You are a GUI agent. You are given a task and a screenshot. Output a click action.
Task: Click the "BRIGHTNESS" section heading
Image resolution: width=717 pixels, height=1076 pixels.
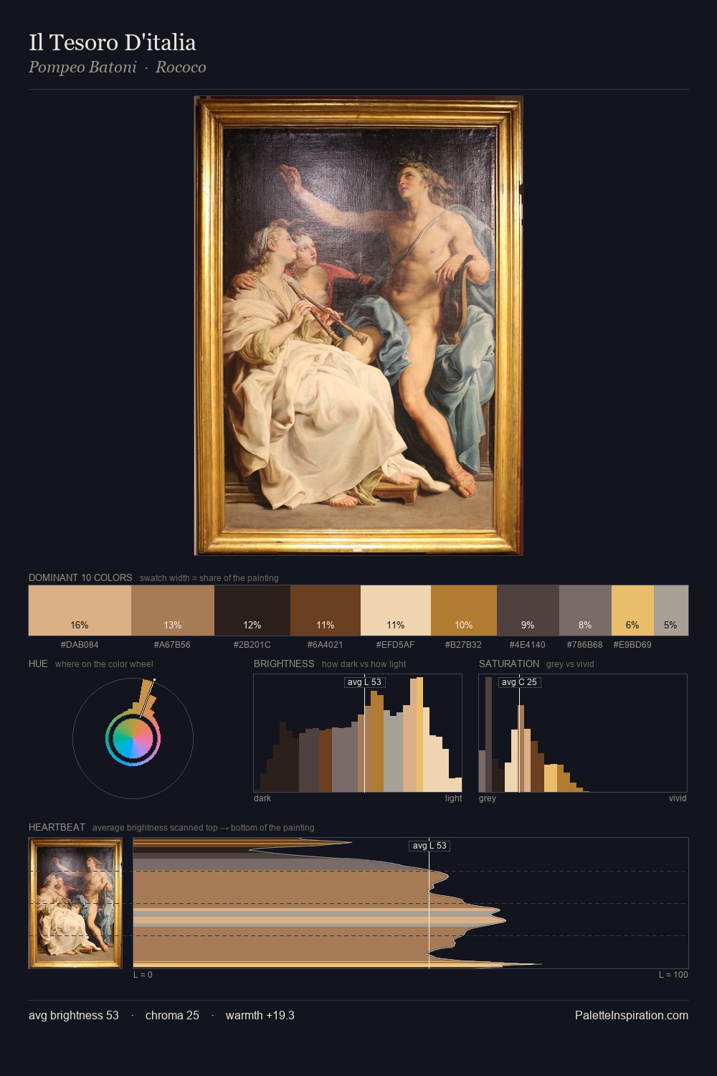[284, 664]
